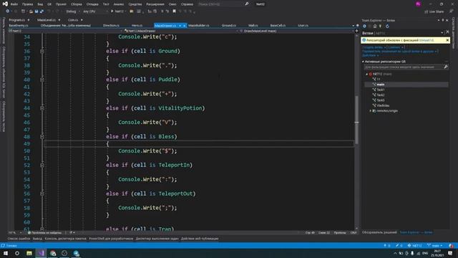
Task: Select the Vladislau branch
Action: click(383, 105)
